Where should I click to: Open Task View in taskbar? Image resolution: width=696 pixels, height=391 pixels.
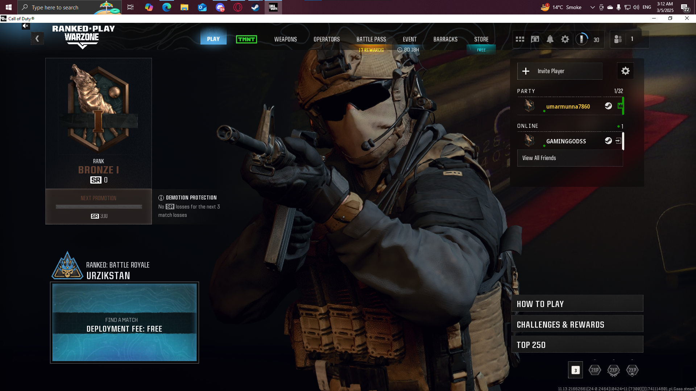(x=130, y=7)
